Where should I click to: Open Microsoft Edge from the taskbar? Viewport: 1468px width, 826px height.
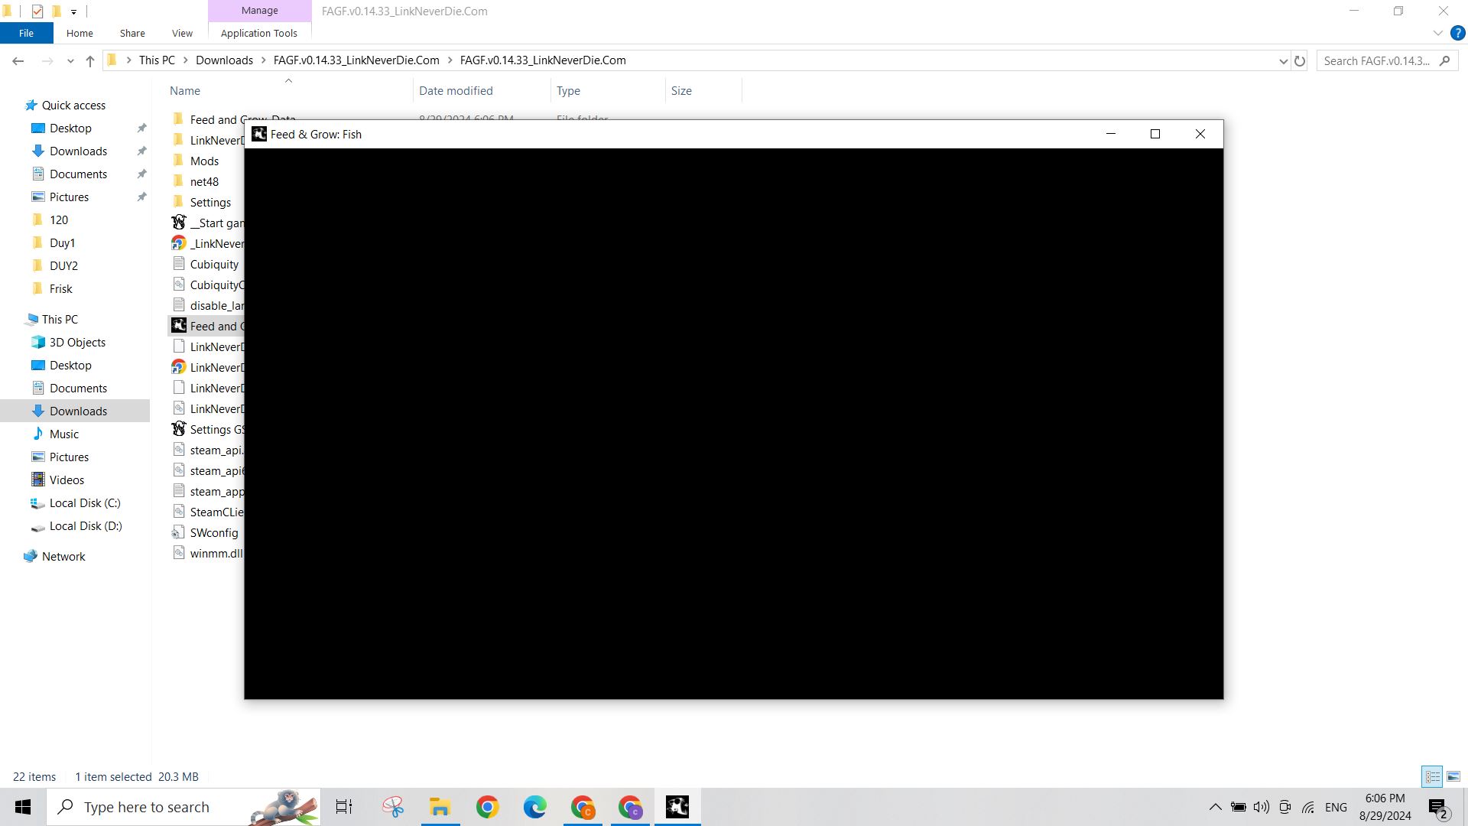tap(534, 807)
